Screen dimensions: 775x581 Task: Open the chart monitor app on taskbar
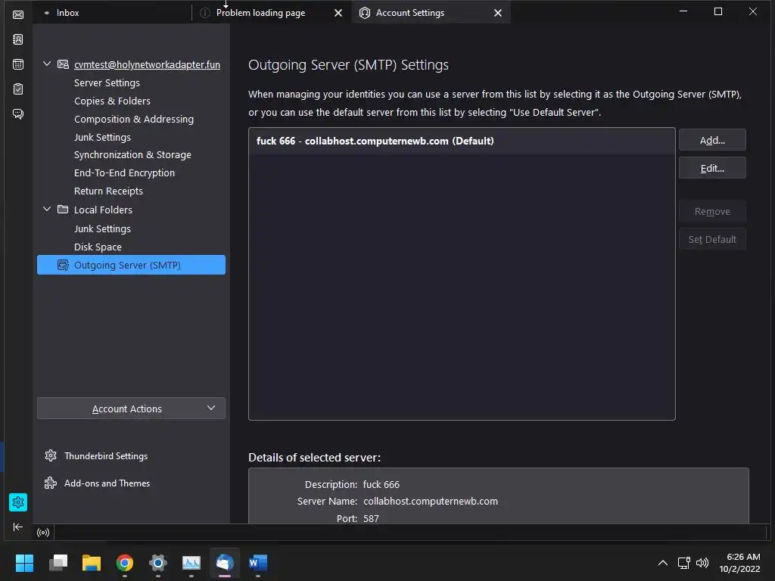[191, 563]
